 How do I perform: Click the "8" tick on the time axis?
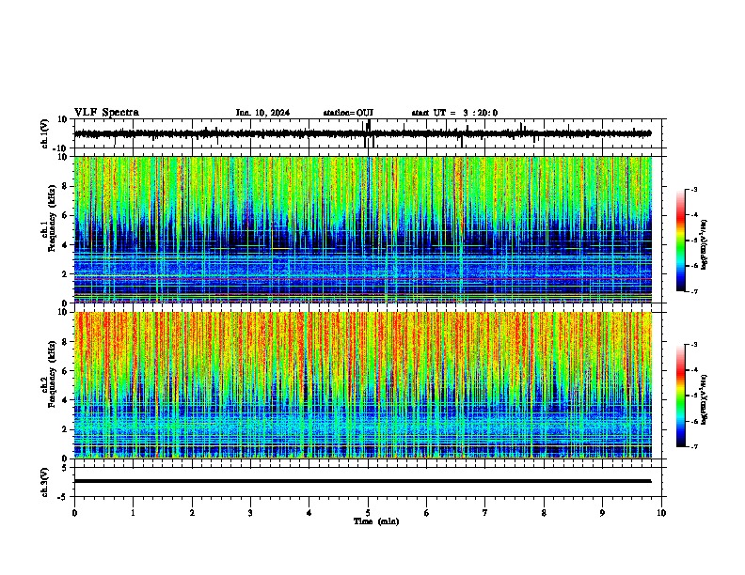544,513
